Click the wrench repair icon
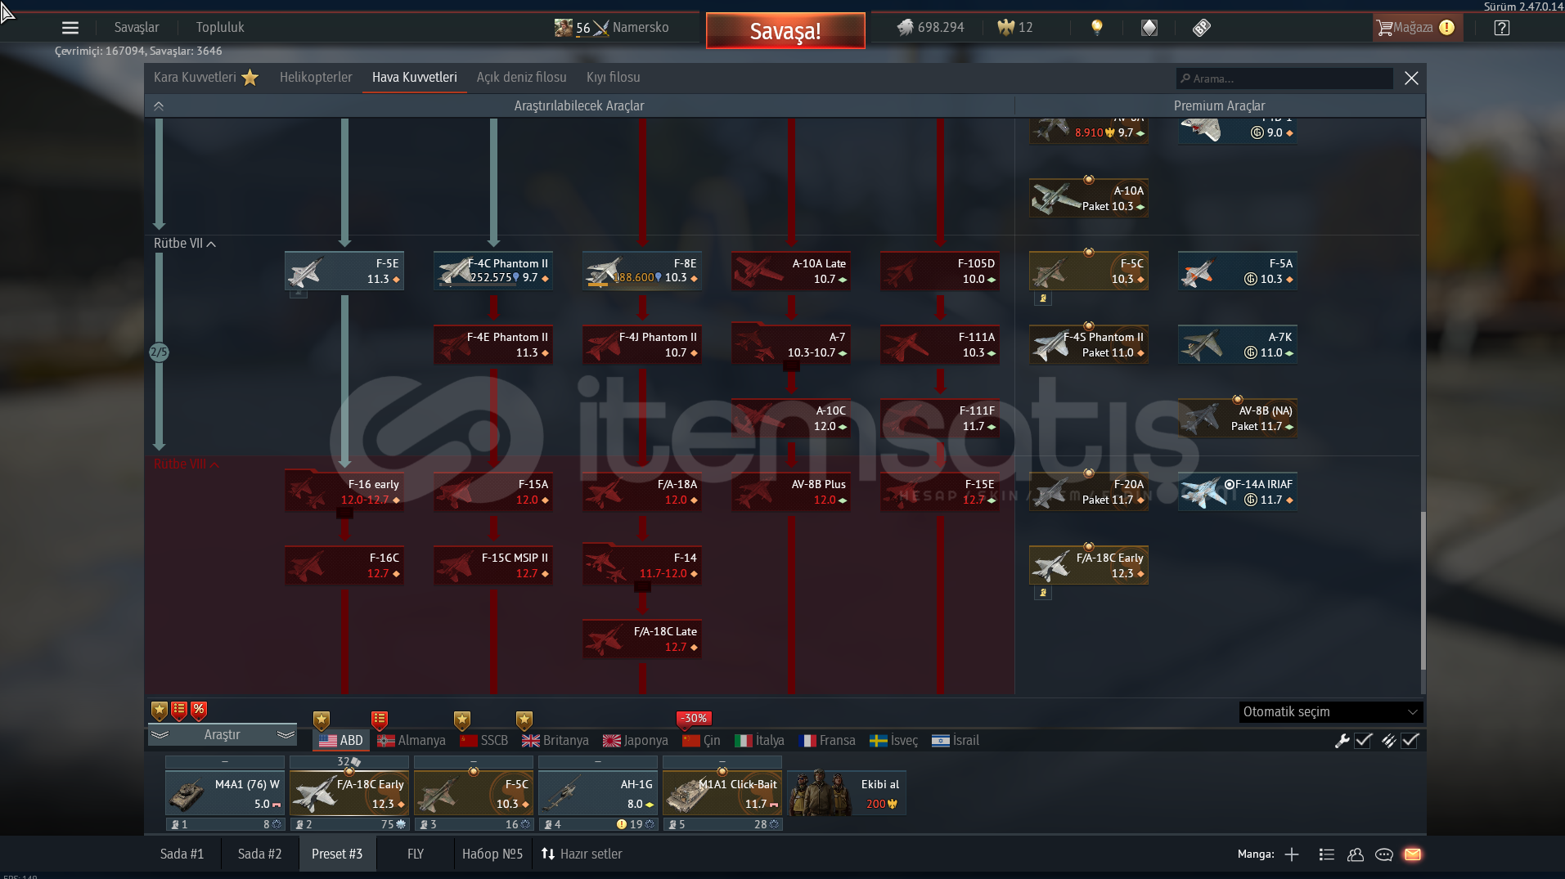The width and height of the screenshot is (1565, 879). point(1342,741)
